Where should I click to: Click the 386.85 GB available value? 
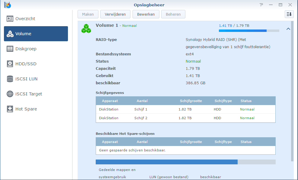(x=195, y=83)
